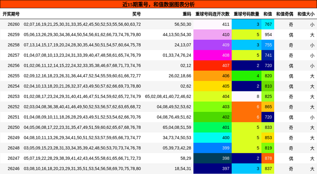The height and width of the screenshot is (174, 317).
Task: Click sum value 820
Action: coord(268,76)
